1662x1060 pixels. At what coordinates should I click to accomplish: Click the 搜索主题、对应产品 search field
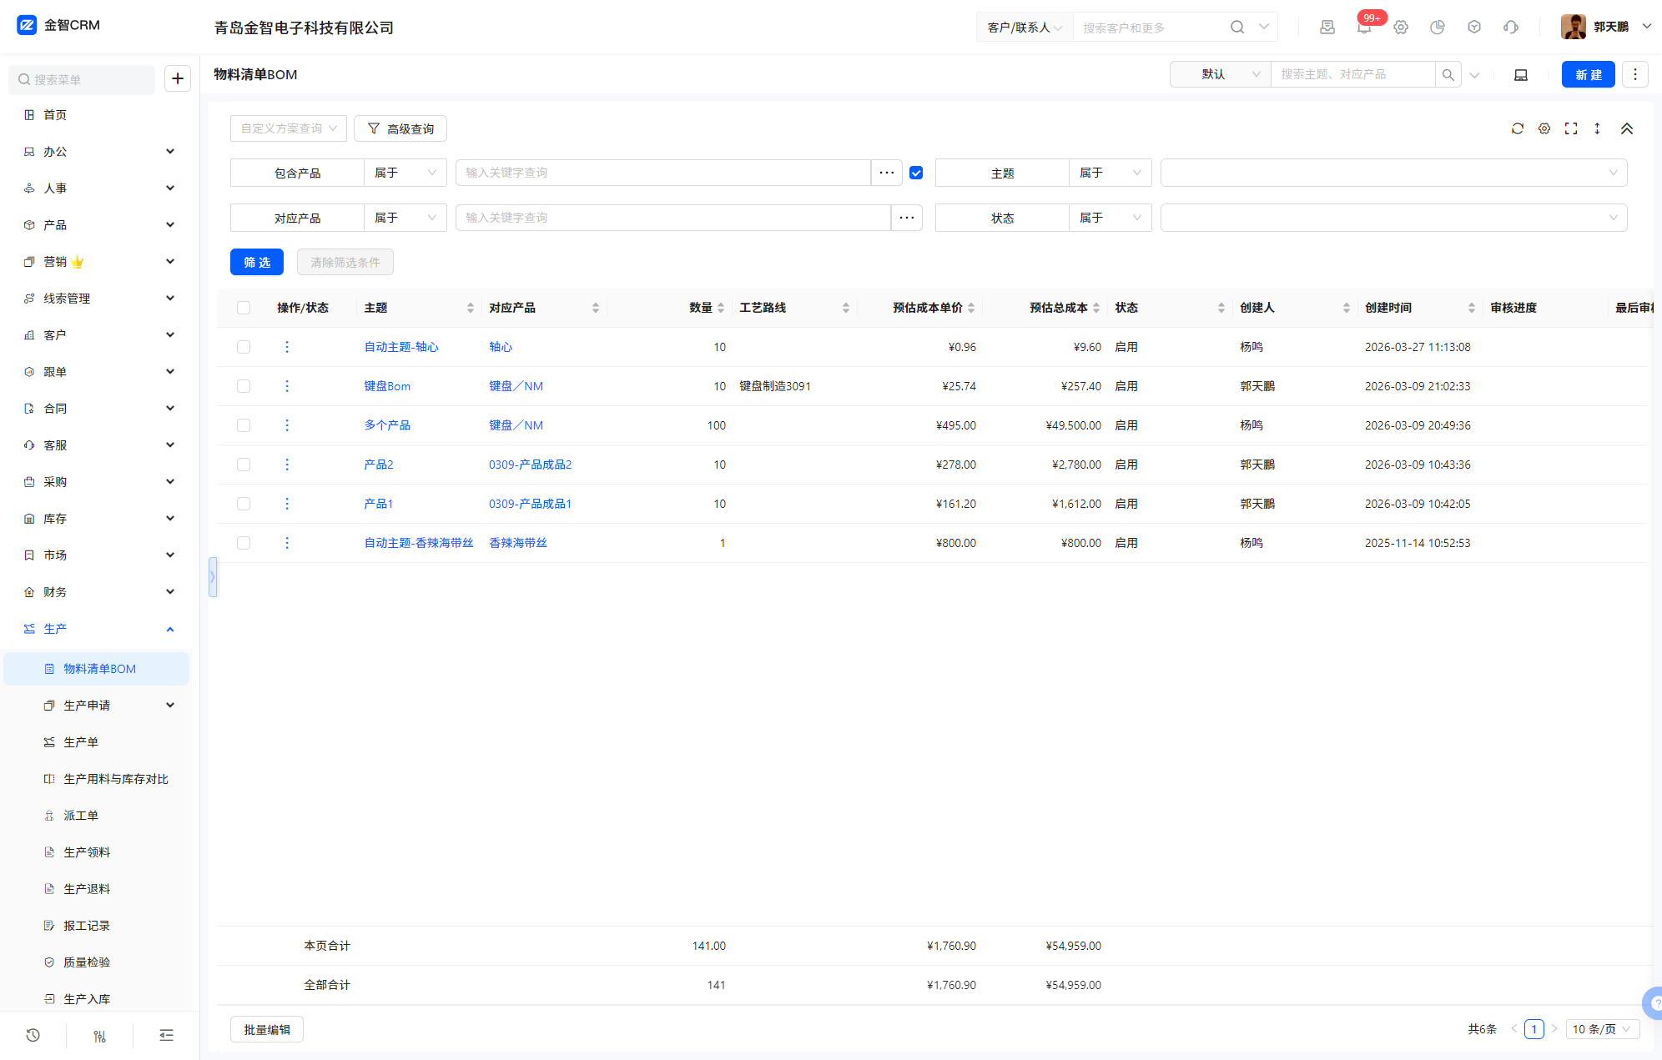(1352, 74)
